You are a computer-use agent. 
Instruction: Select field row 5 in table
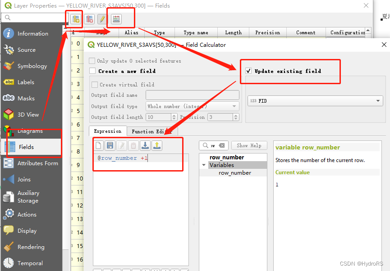pos(78,111)
